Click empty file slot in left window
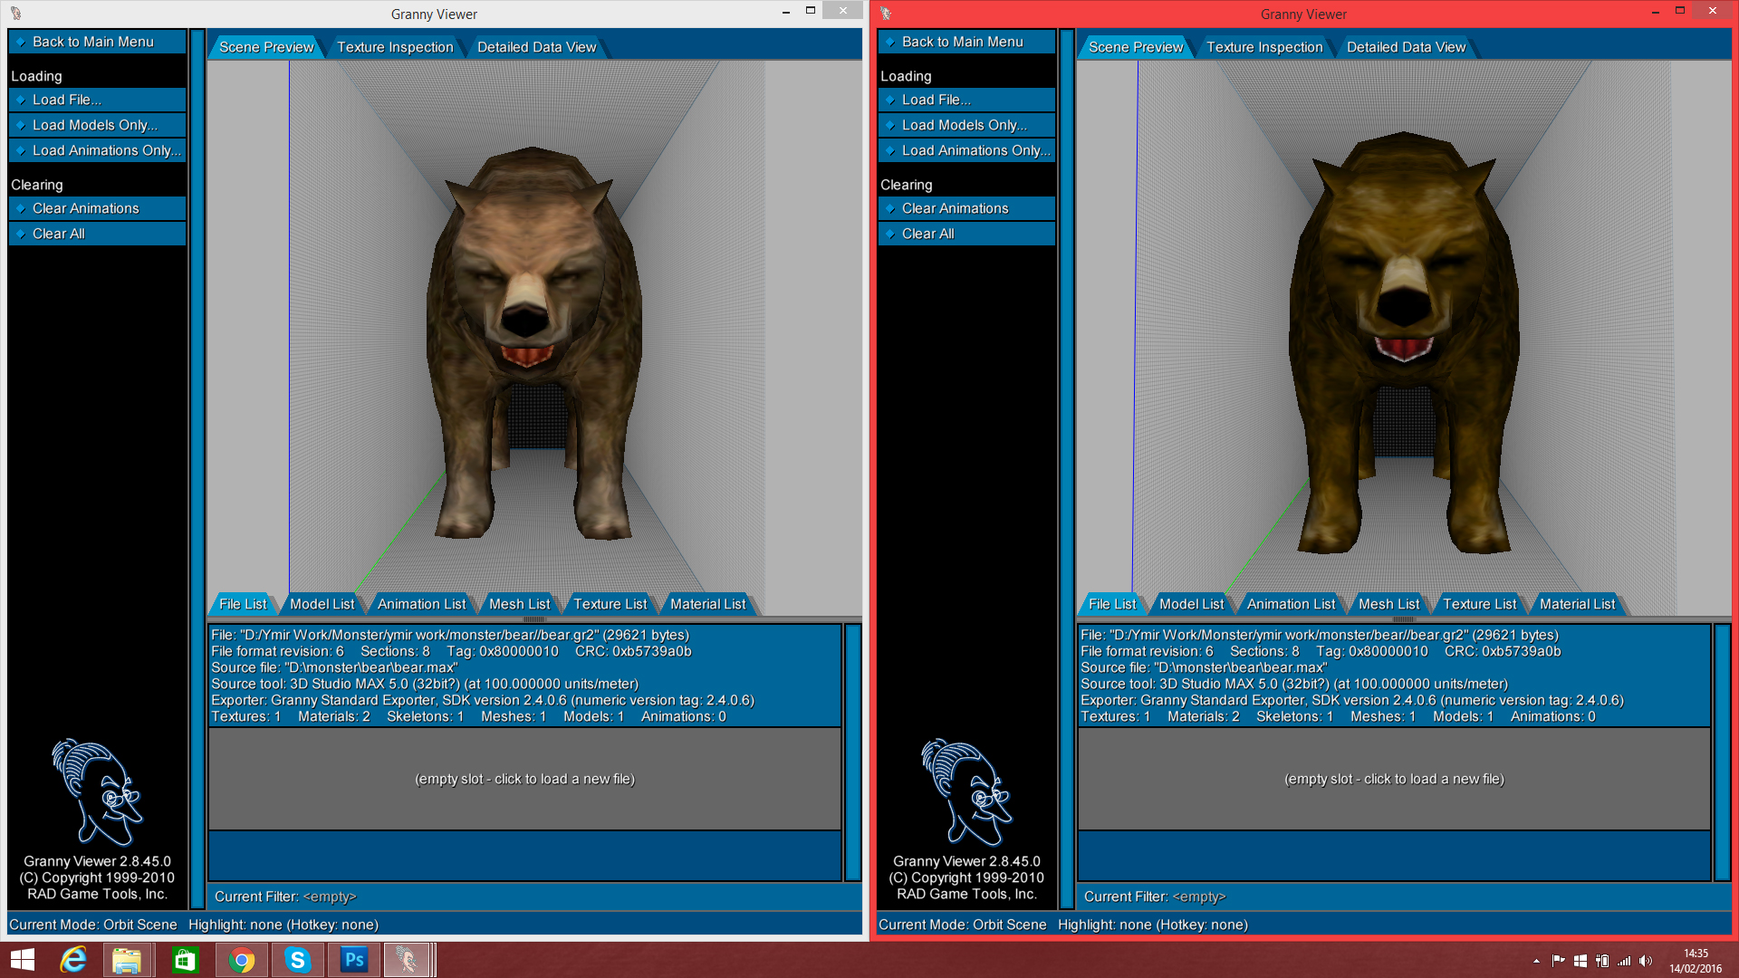Viewport: 1739px width, 978px height. point(525,779)
